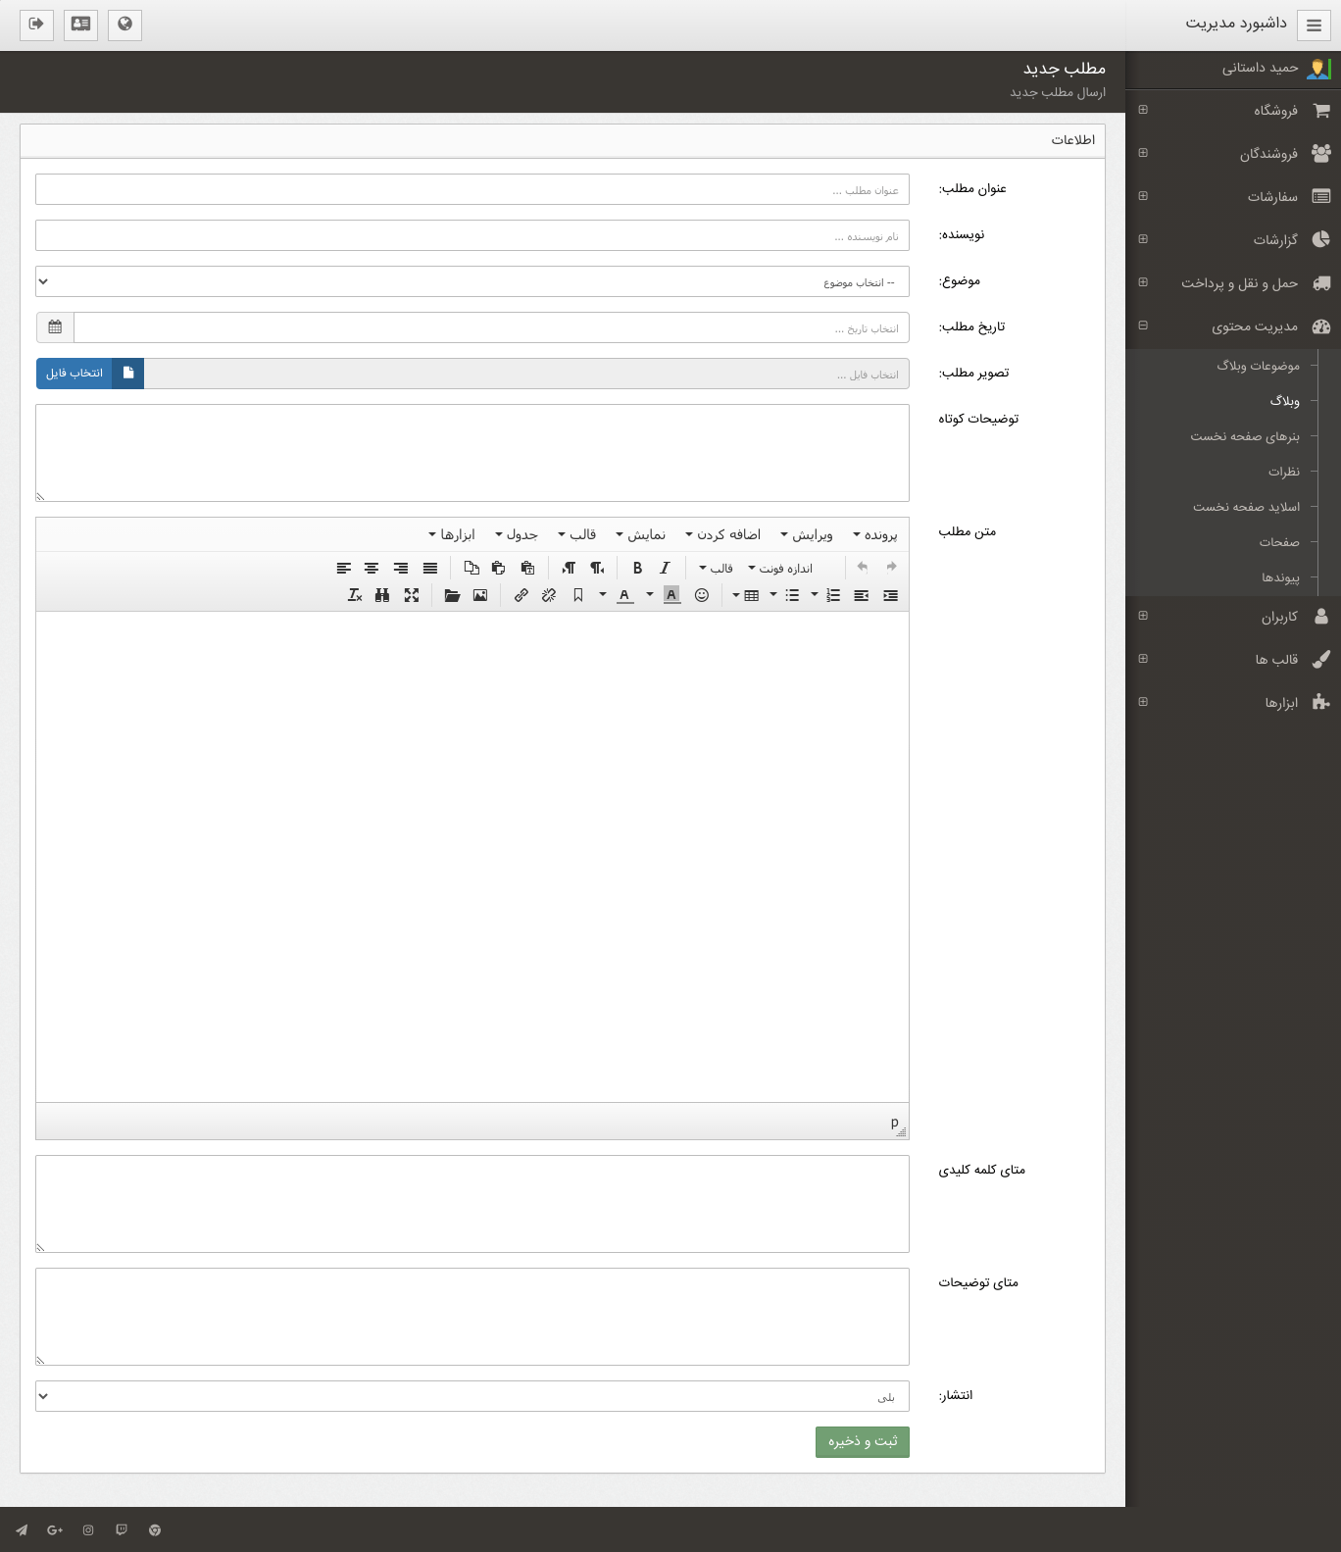The image size is (1341, 1552).
Task: Toggle bold formatting in the editor
Action: tap(637, 568)
